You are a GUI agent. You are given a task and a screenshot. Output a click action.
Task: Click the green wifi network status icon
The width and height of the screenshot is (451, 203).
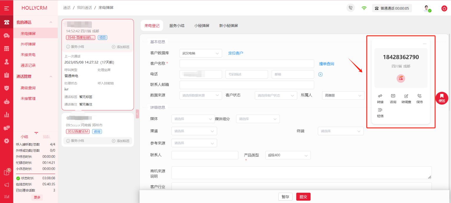pos(364,8)
